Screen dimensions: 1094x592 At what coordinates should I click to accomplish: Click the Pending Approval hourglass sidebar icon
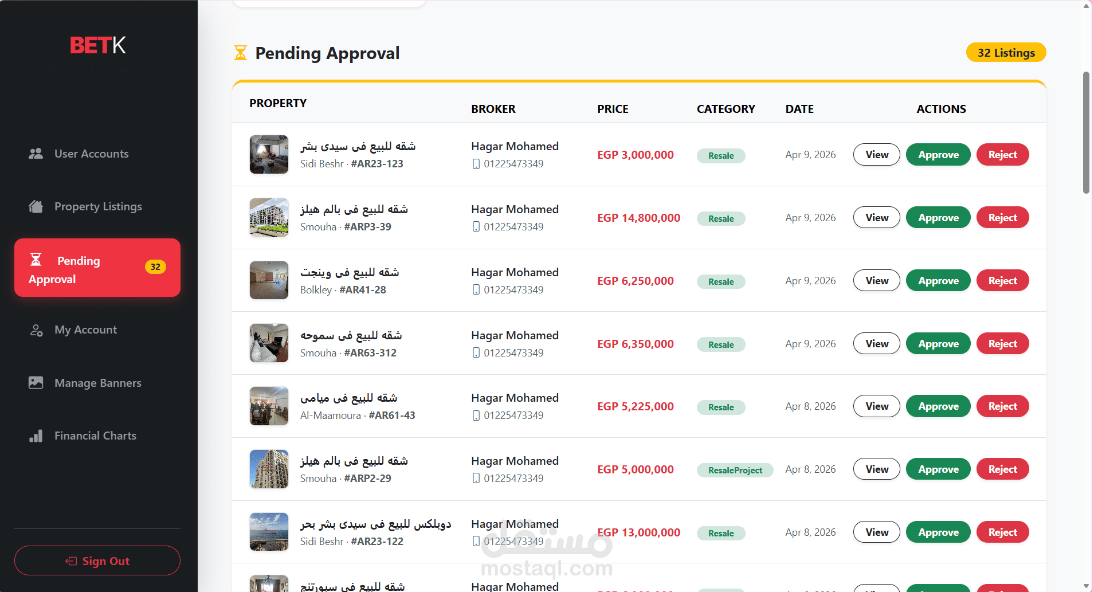36,260
